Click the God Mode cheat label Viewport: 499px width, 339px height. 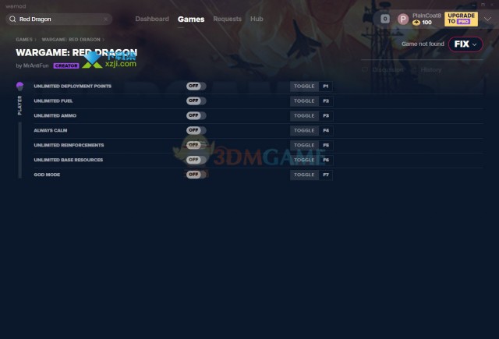pos(47,175)
